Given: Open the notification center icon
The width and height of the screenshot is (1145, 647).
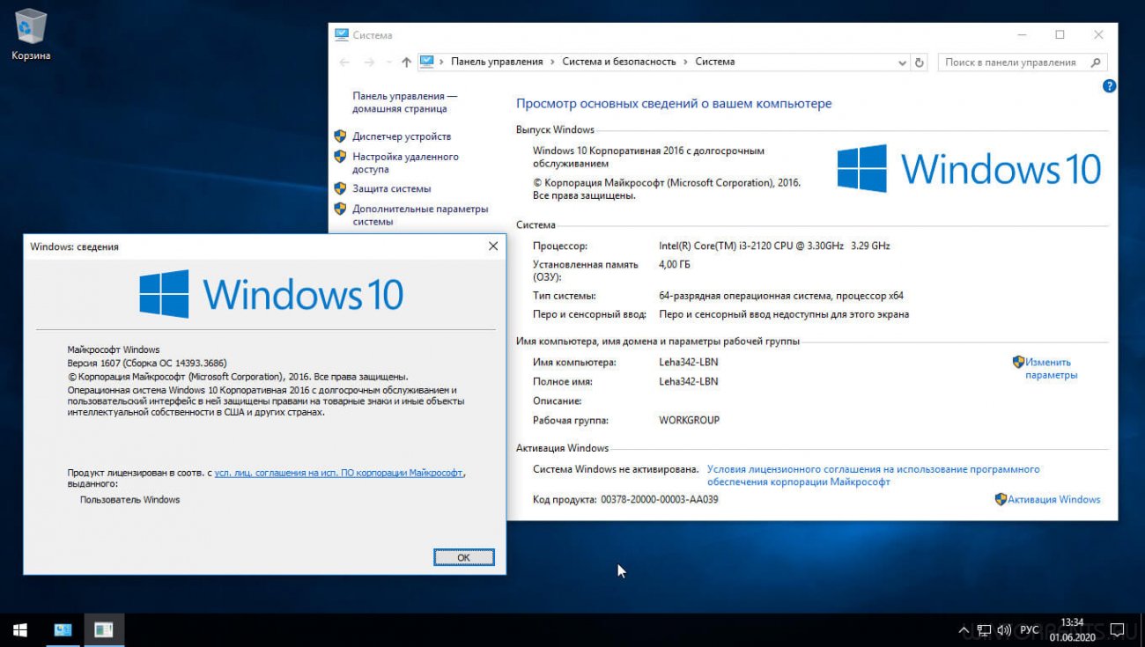Looking at the screenshot, I should [1117, 630].
